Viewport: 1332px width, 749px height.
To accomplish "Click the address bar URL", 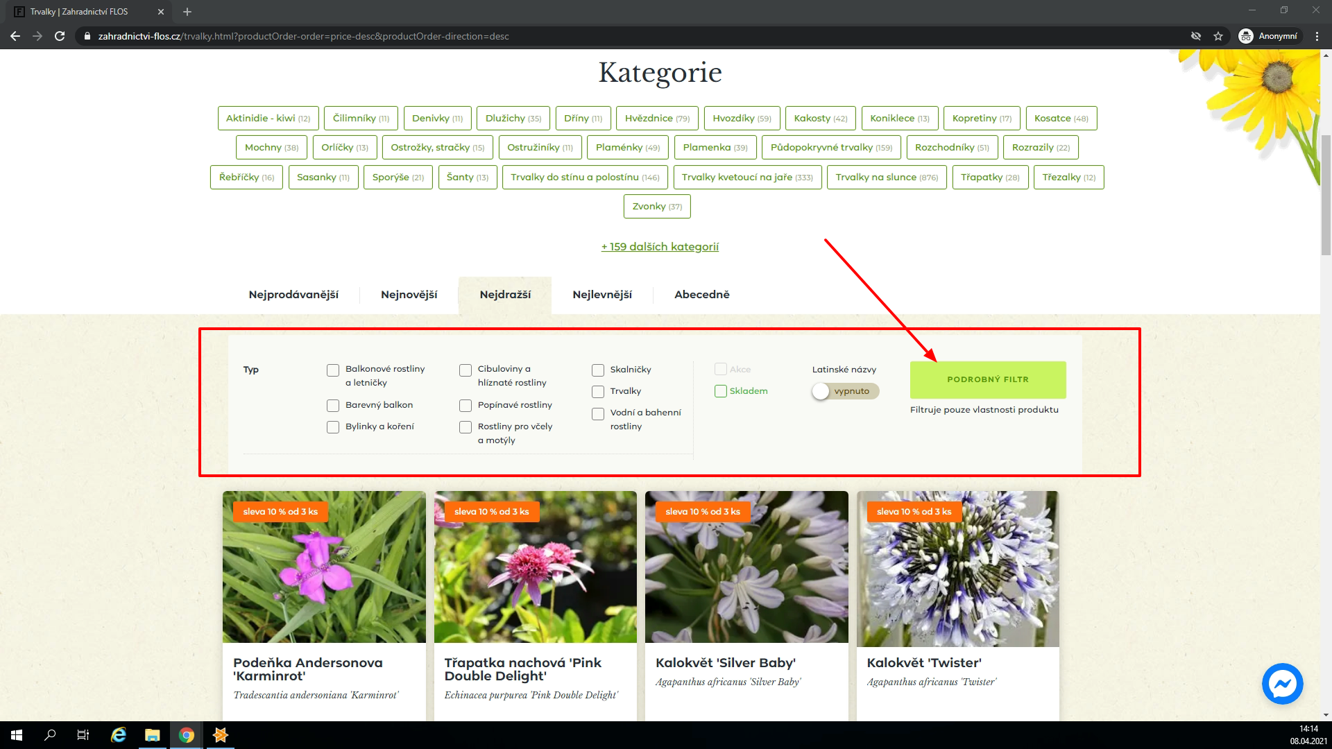I will coord(304,36).
